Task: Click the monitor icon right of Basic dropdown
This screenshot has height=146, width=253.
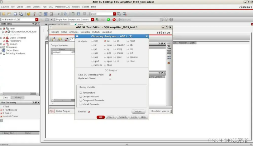Action: (119, 14)
